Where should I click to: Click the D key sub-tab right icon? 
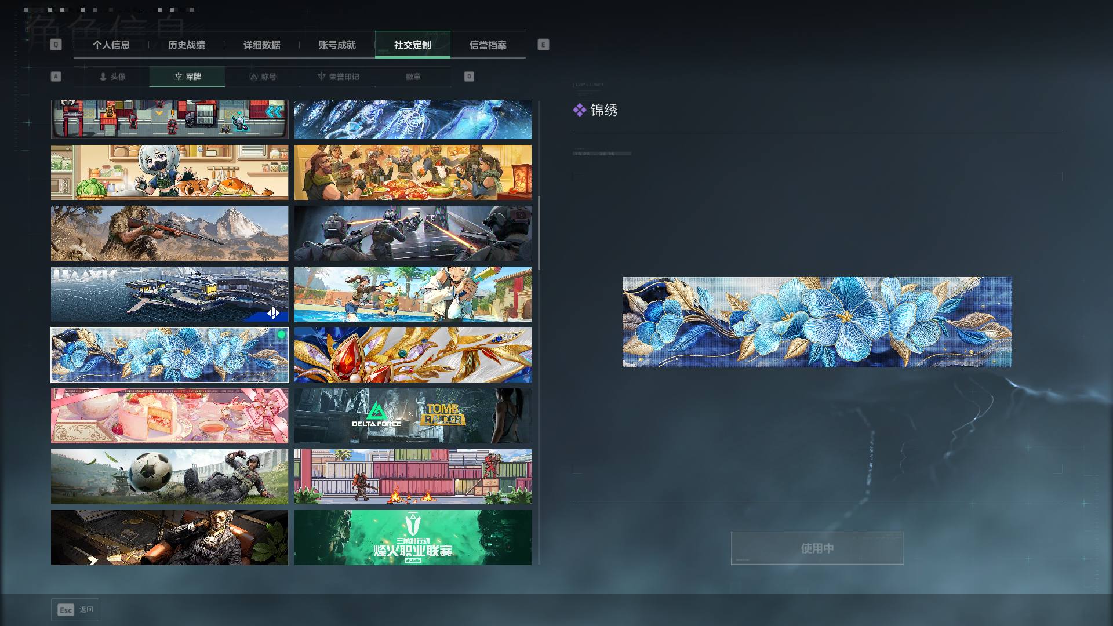pos(469,77)
